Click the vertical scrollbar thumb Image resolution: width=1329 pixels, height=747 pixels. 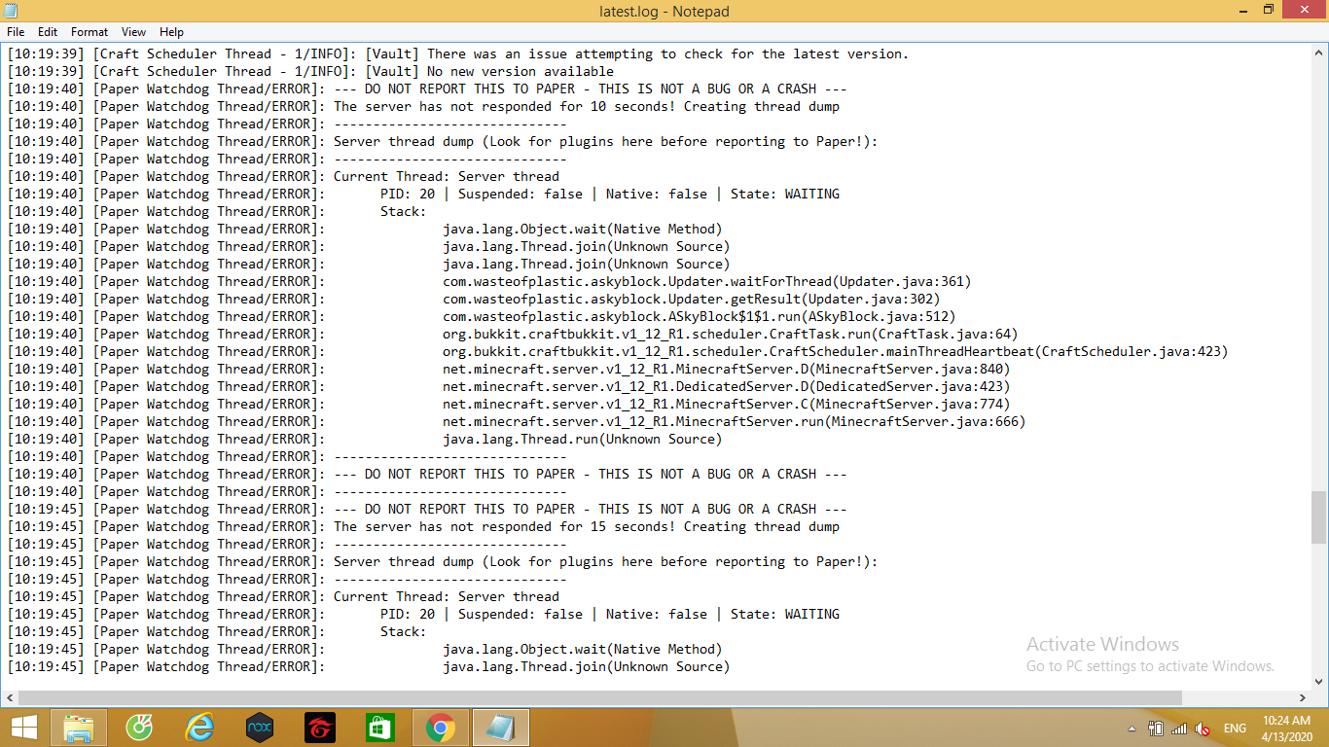click(x=1319, y=516)
